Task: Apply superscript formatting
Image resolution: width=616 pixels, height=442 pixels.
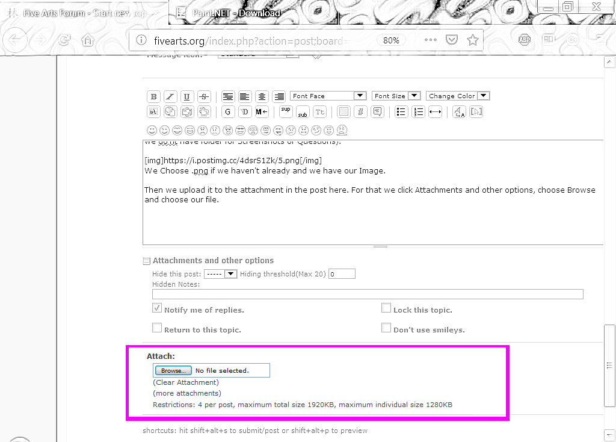Action: pos(286,111)
